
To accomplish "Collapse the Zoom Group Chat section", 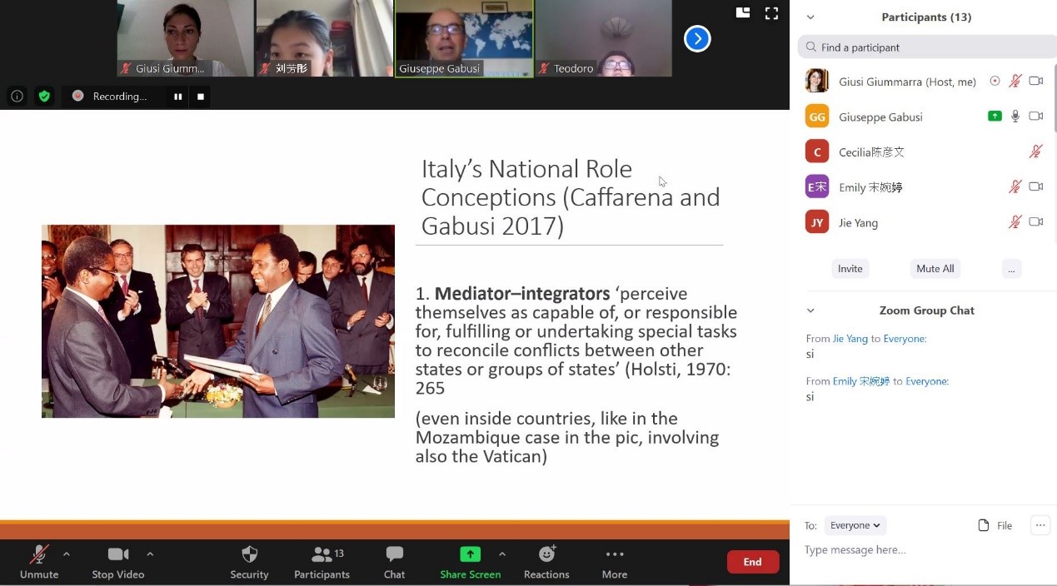I will pos(810,310).
